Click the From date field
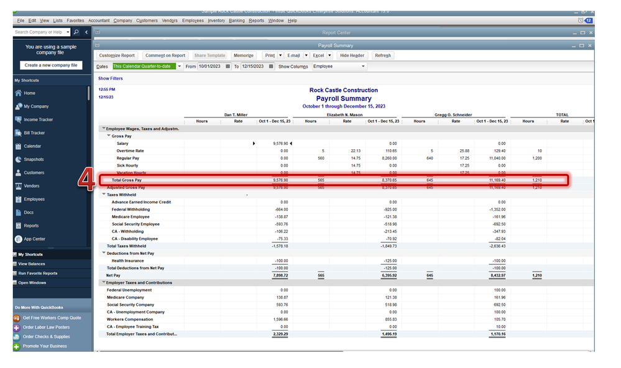 [211, 67]
